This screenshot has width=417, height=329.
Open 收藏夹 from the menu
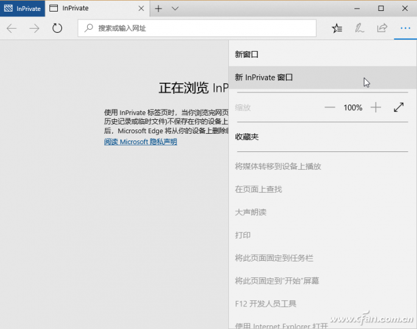pyautogui.click(x=323, y=137)
